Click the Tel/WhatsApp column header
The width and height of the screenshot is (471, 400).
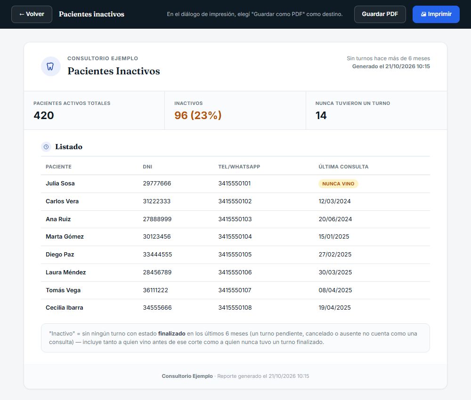(239, 167)
